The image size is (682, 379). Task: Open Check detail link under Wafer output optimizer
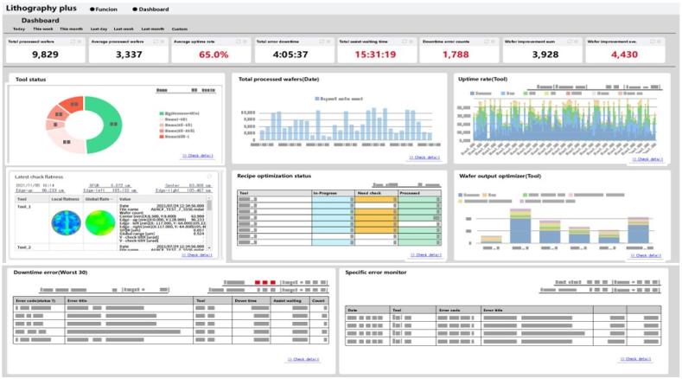[x=647, y=254]
